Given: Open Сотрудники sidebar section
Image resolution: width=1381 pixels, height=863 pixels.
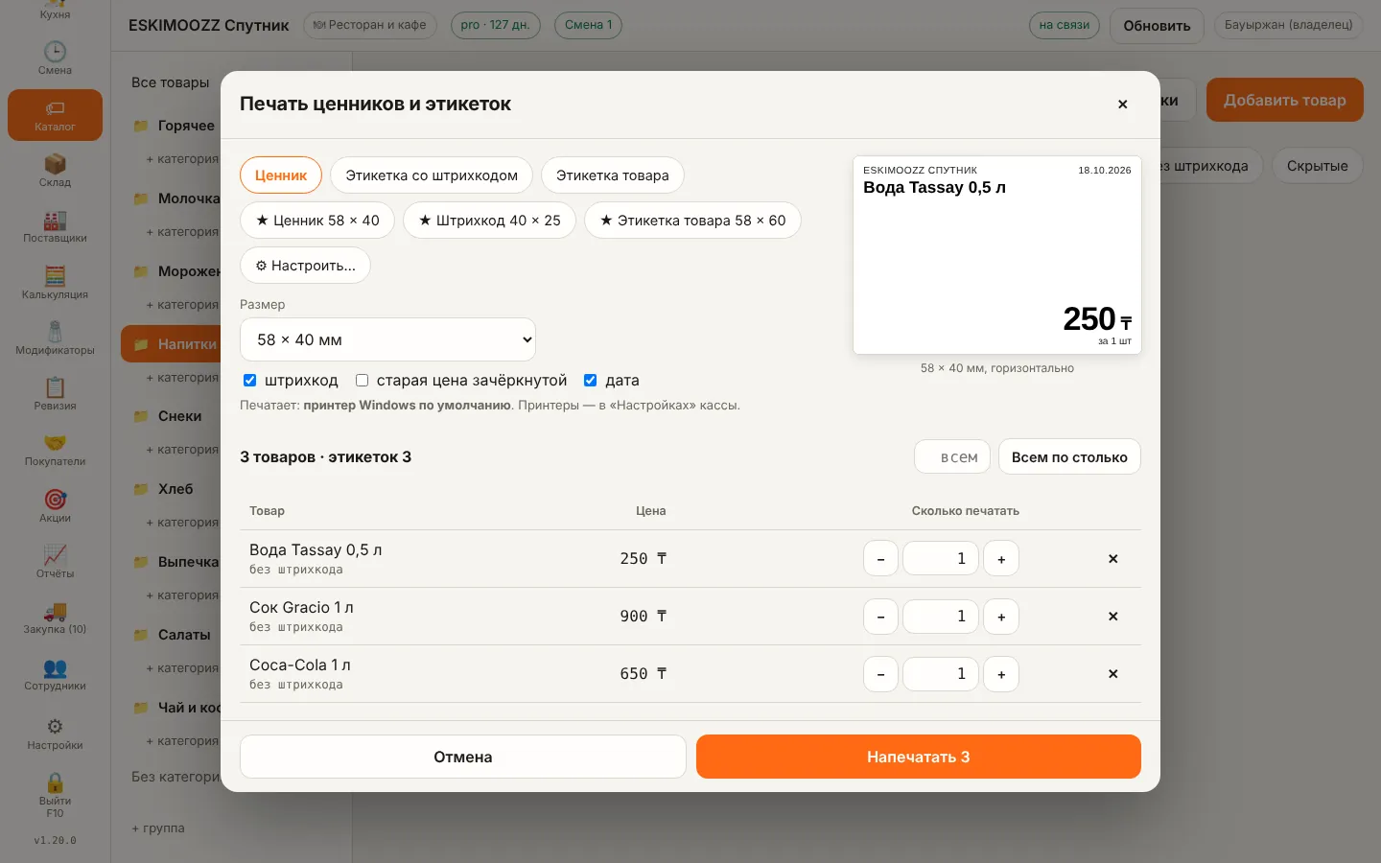Looking at the screenshot, I should pyautogui.click(x=55, y=674).
